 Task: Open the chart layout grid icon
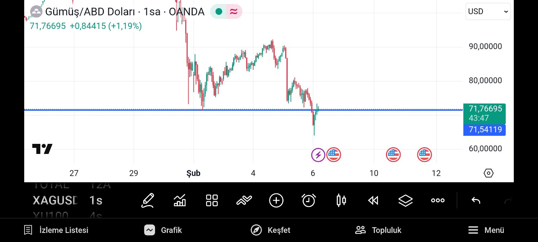click(212, 201)
